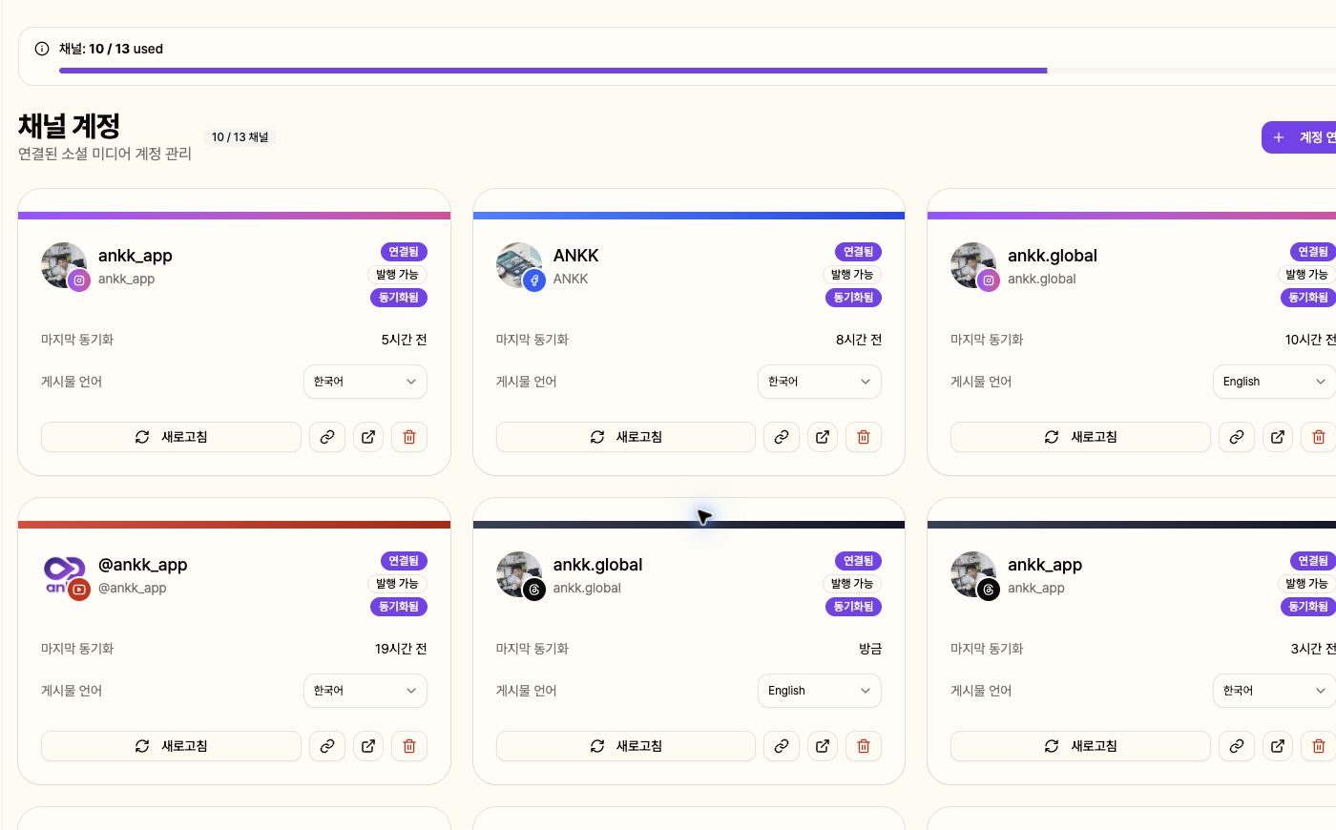Screen dimensions: 1336x830
Task: Click link icon on Threads ankk.global card
Action: point(782,746)
